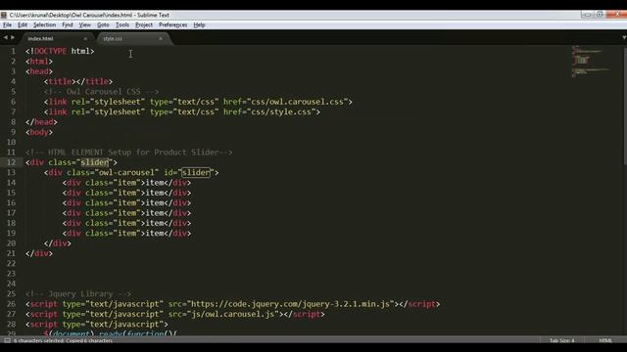Viewport: 627px width, 352px height.
Task: Open the Project menu
Action: pos(144,24)
